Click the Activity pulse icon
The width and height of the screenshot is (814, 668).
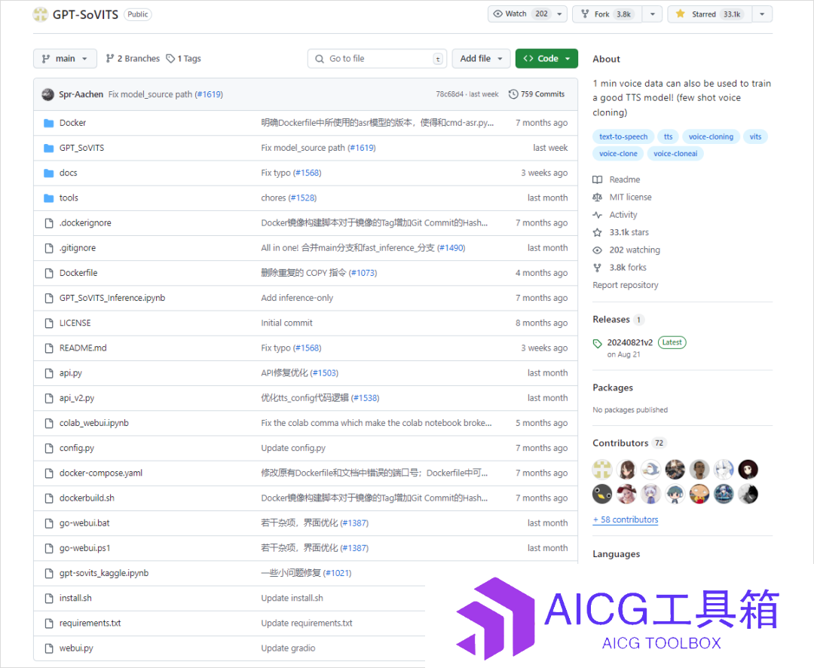click(x=598, y=215)
